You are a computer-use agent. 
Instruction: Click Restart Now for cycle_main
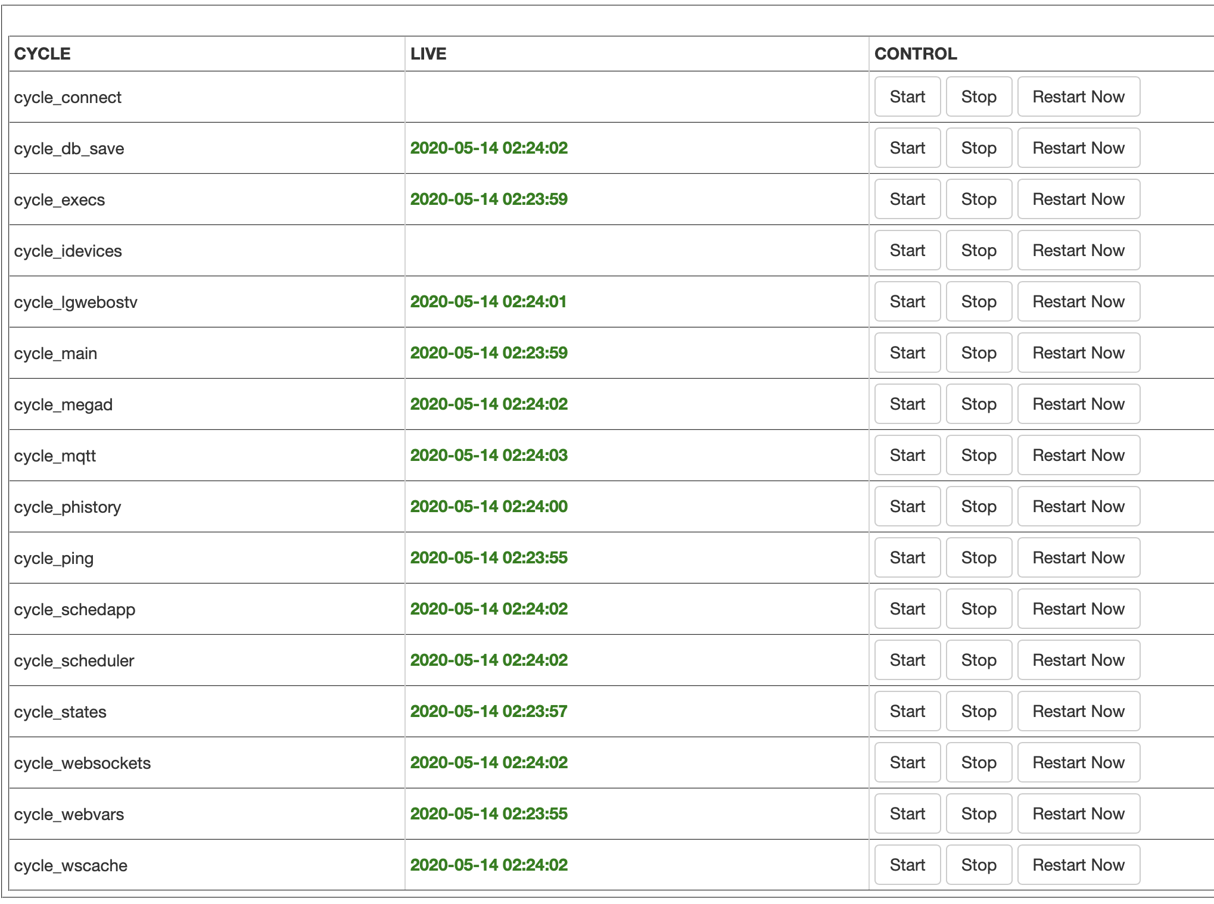[x=1078, y=353]
